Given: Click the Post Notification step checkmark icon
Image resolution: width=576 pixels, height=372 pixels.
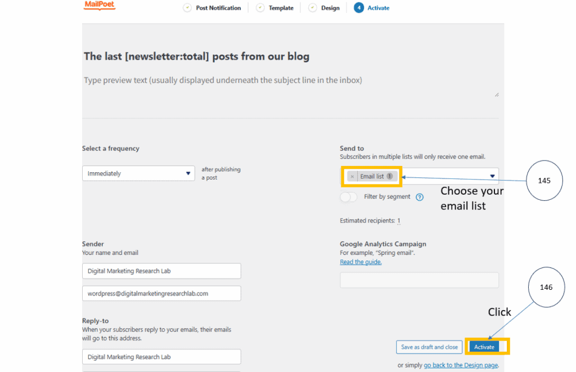Looking at the screenshot, I should point(187,8).
